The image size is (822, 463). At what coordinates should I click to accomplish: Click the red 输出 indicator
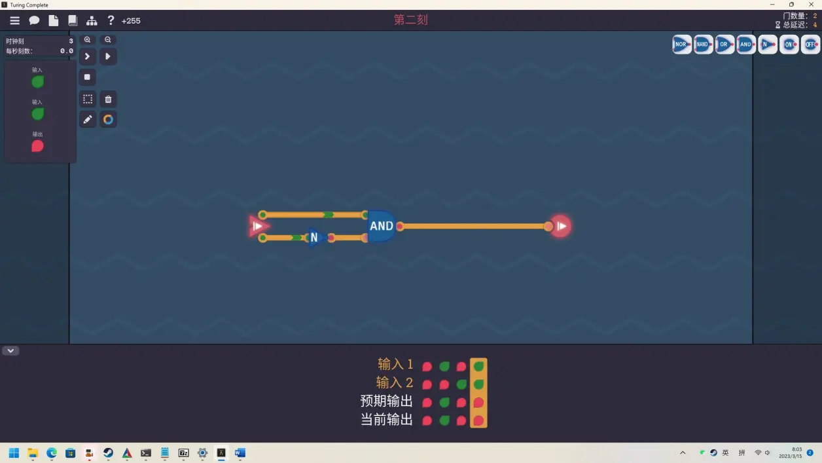coord(38,146)
